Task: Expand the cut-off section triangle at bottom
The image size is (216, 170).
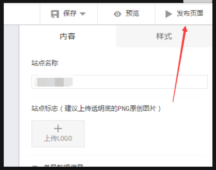Action: [x=35, y=166]
